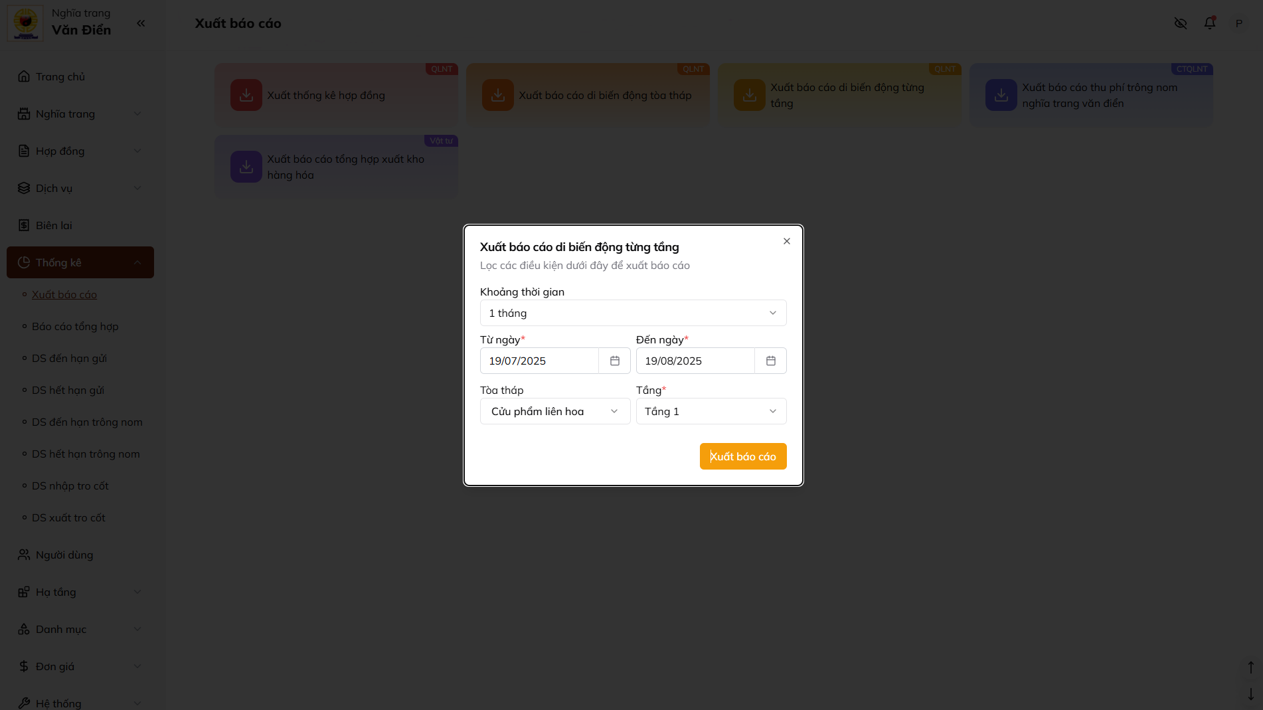
Task: Click the scroll-down arrow icon
Action: 1250,694
